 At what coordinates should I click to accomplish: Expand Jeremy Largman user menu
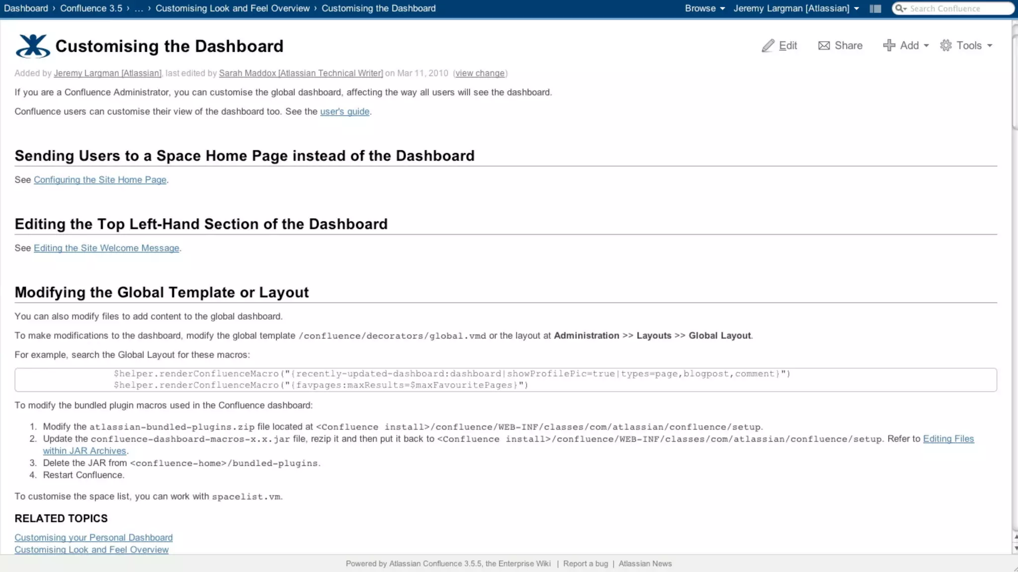pos(796,8)
